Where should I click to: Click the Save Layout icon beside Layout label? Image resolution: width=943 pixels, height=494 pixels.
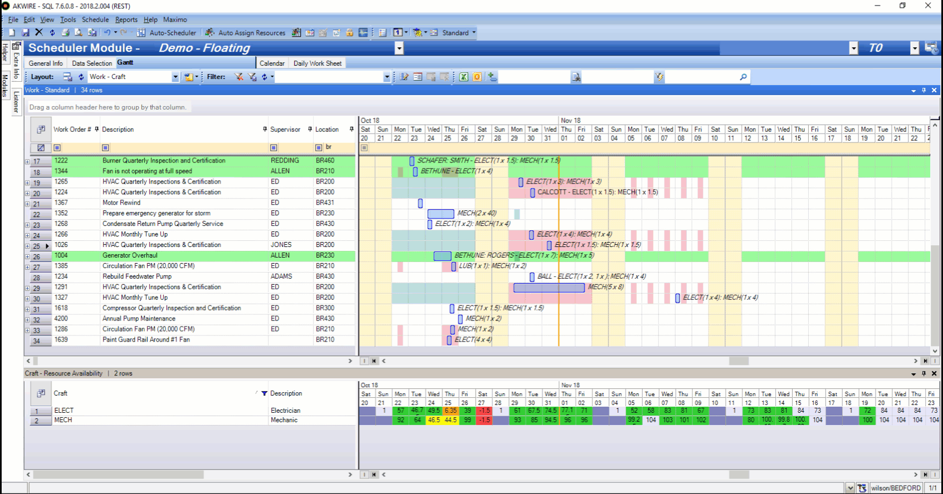click(x=67, y=77)
